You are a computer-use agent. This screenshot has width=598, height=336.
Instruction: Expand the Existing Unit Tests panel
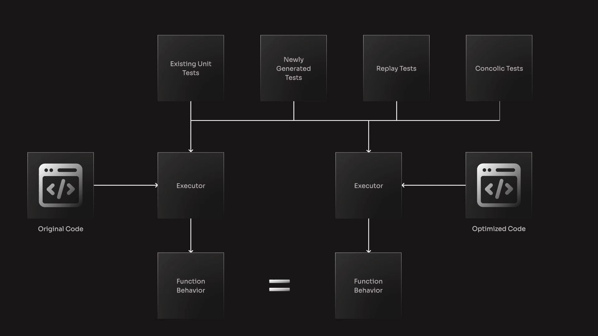pos(190,68)
